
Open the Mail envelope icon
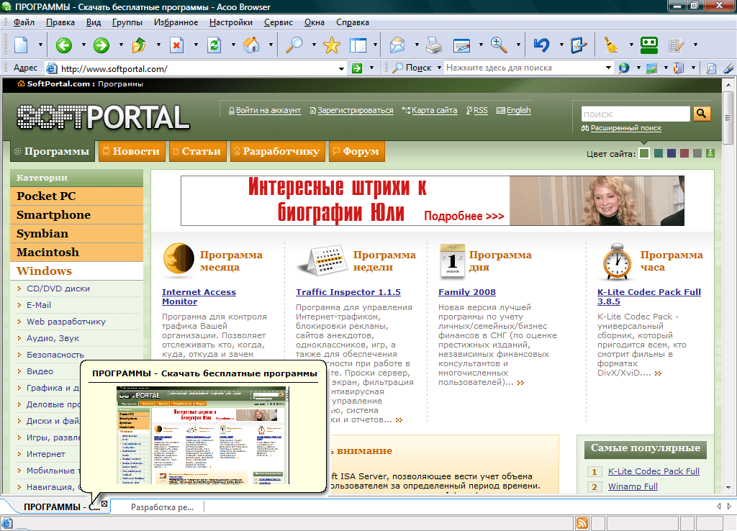pyautogui.click(x=397, y=45)
